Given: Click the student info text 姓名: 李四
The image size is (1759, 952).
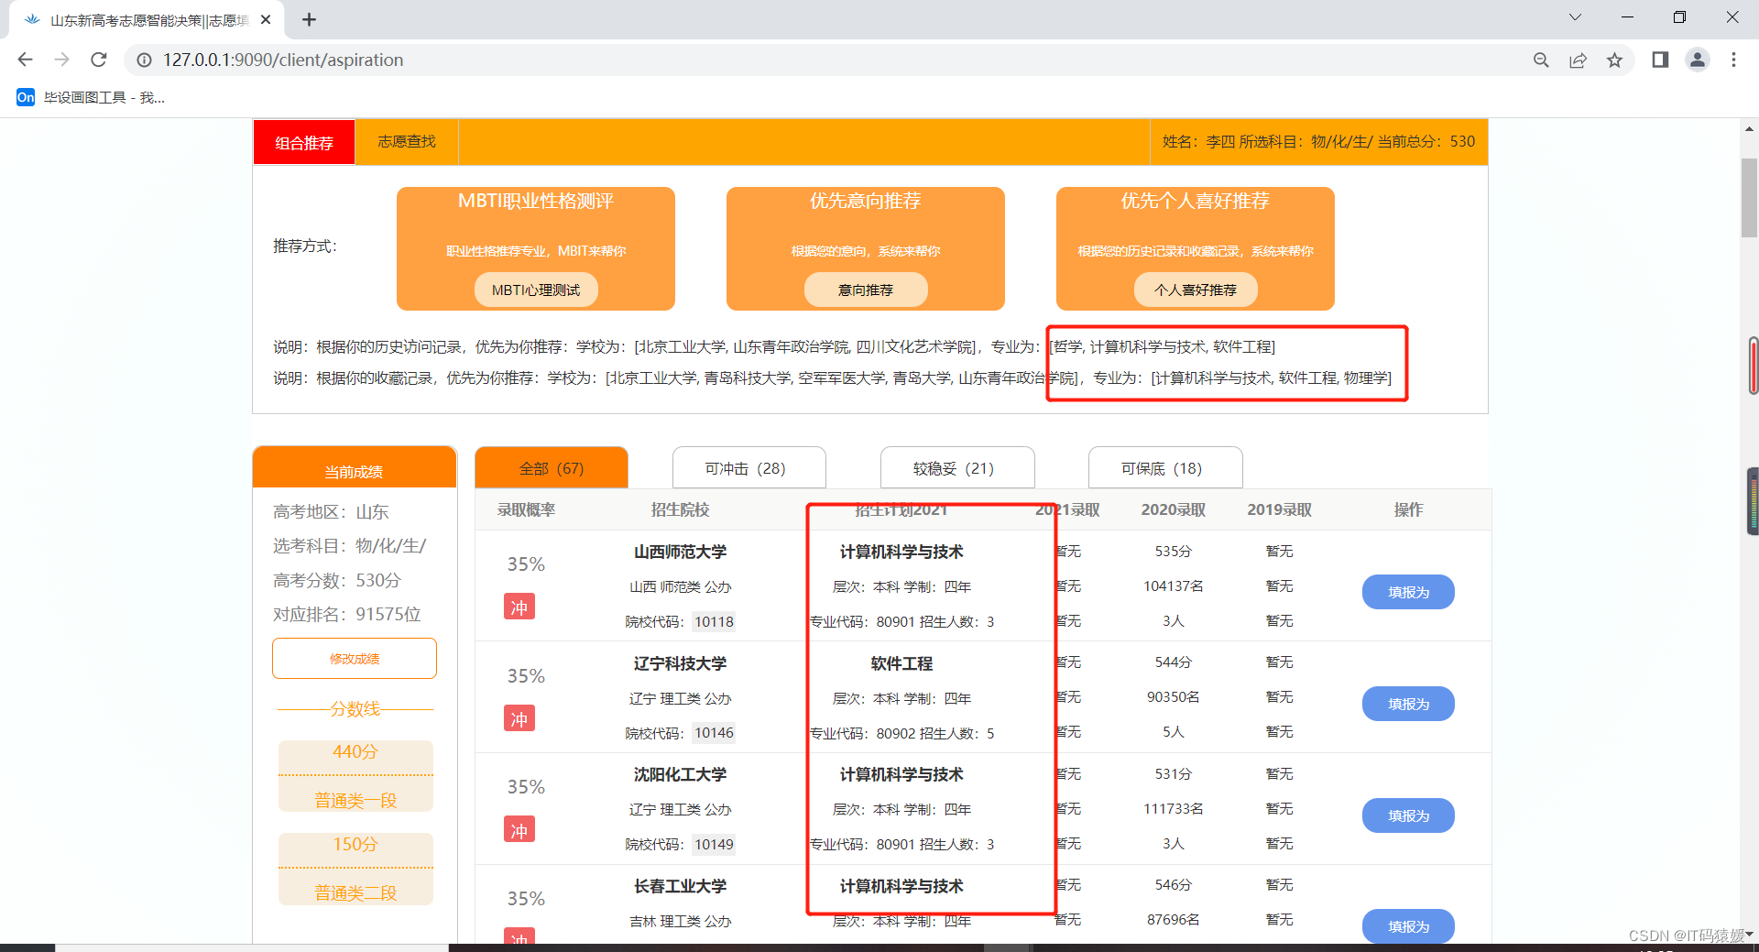Looking at the screenshot, I should 1198,141.
